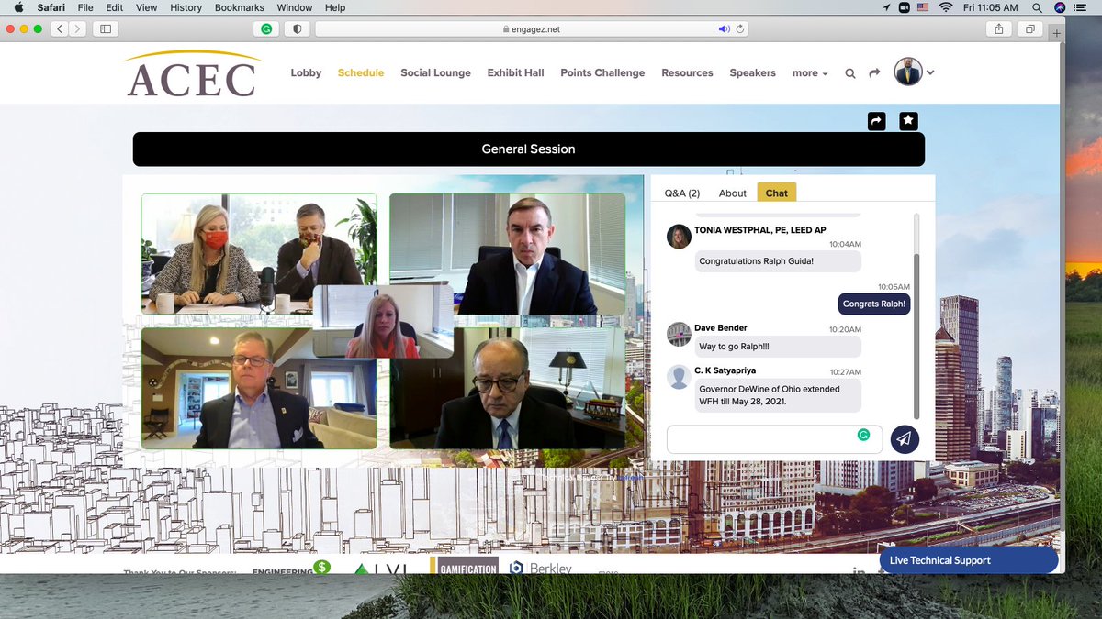Click Tonia Westphal's chat avatar
The image size is (1102, 619).
coord(679,236)
